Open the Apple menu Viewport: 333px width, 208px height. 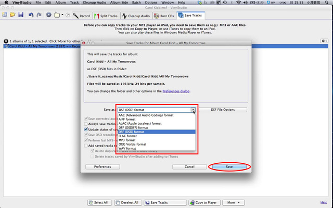click(6, 3)
